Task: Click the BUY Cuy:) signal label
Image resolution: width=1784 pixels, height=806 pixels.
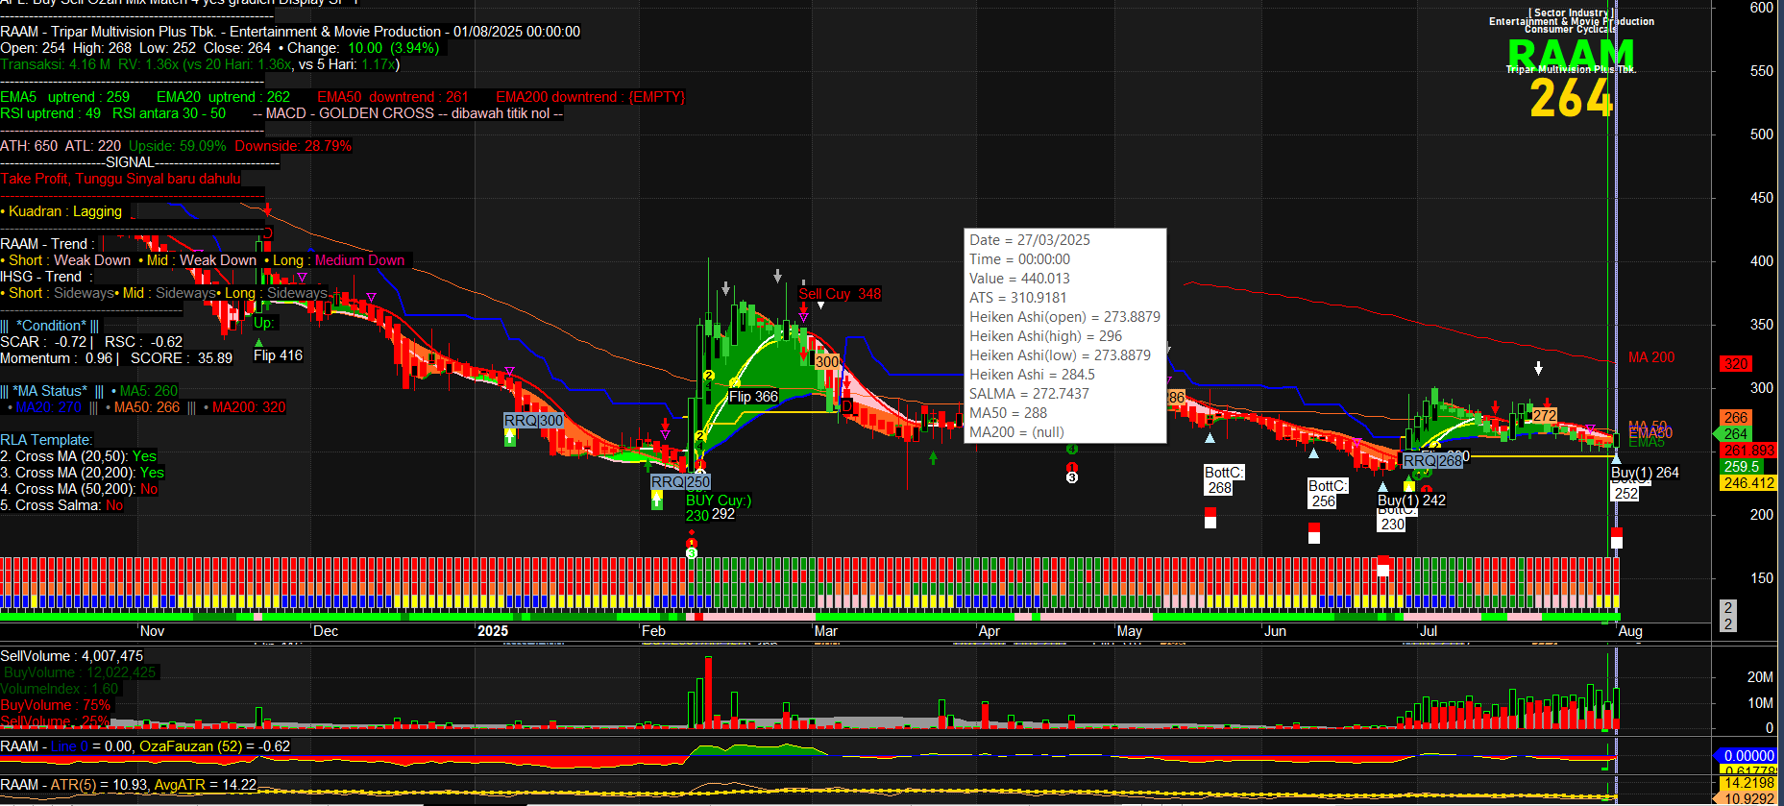Action: click(719, 501)
